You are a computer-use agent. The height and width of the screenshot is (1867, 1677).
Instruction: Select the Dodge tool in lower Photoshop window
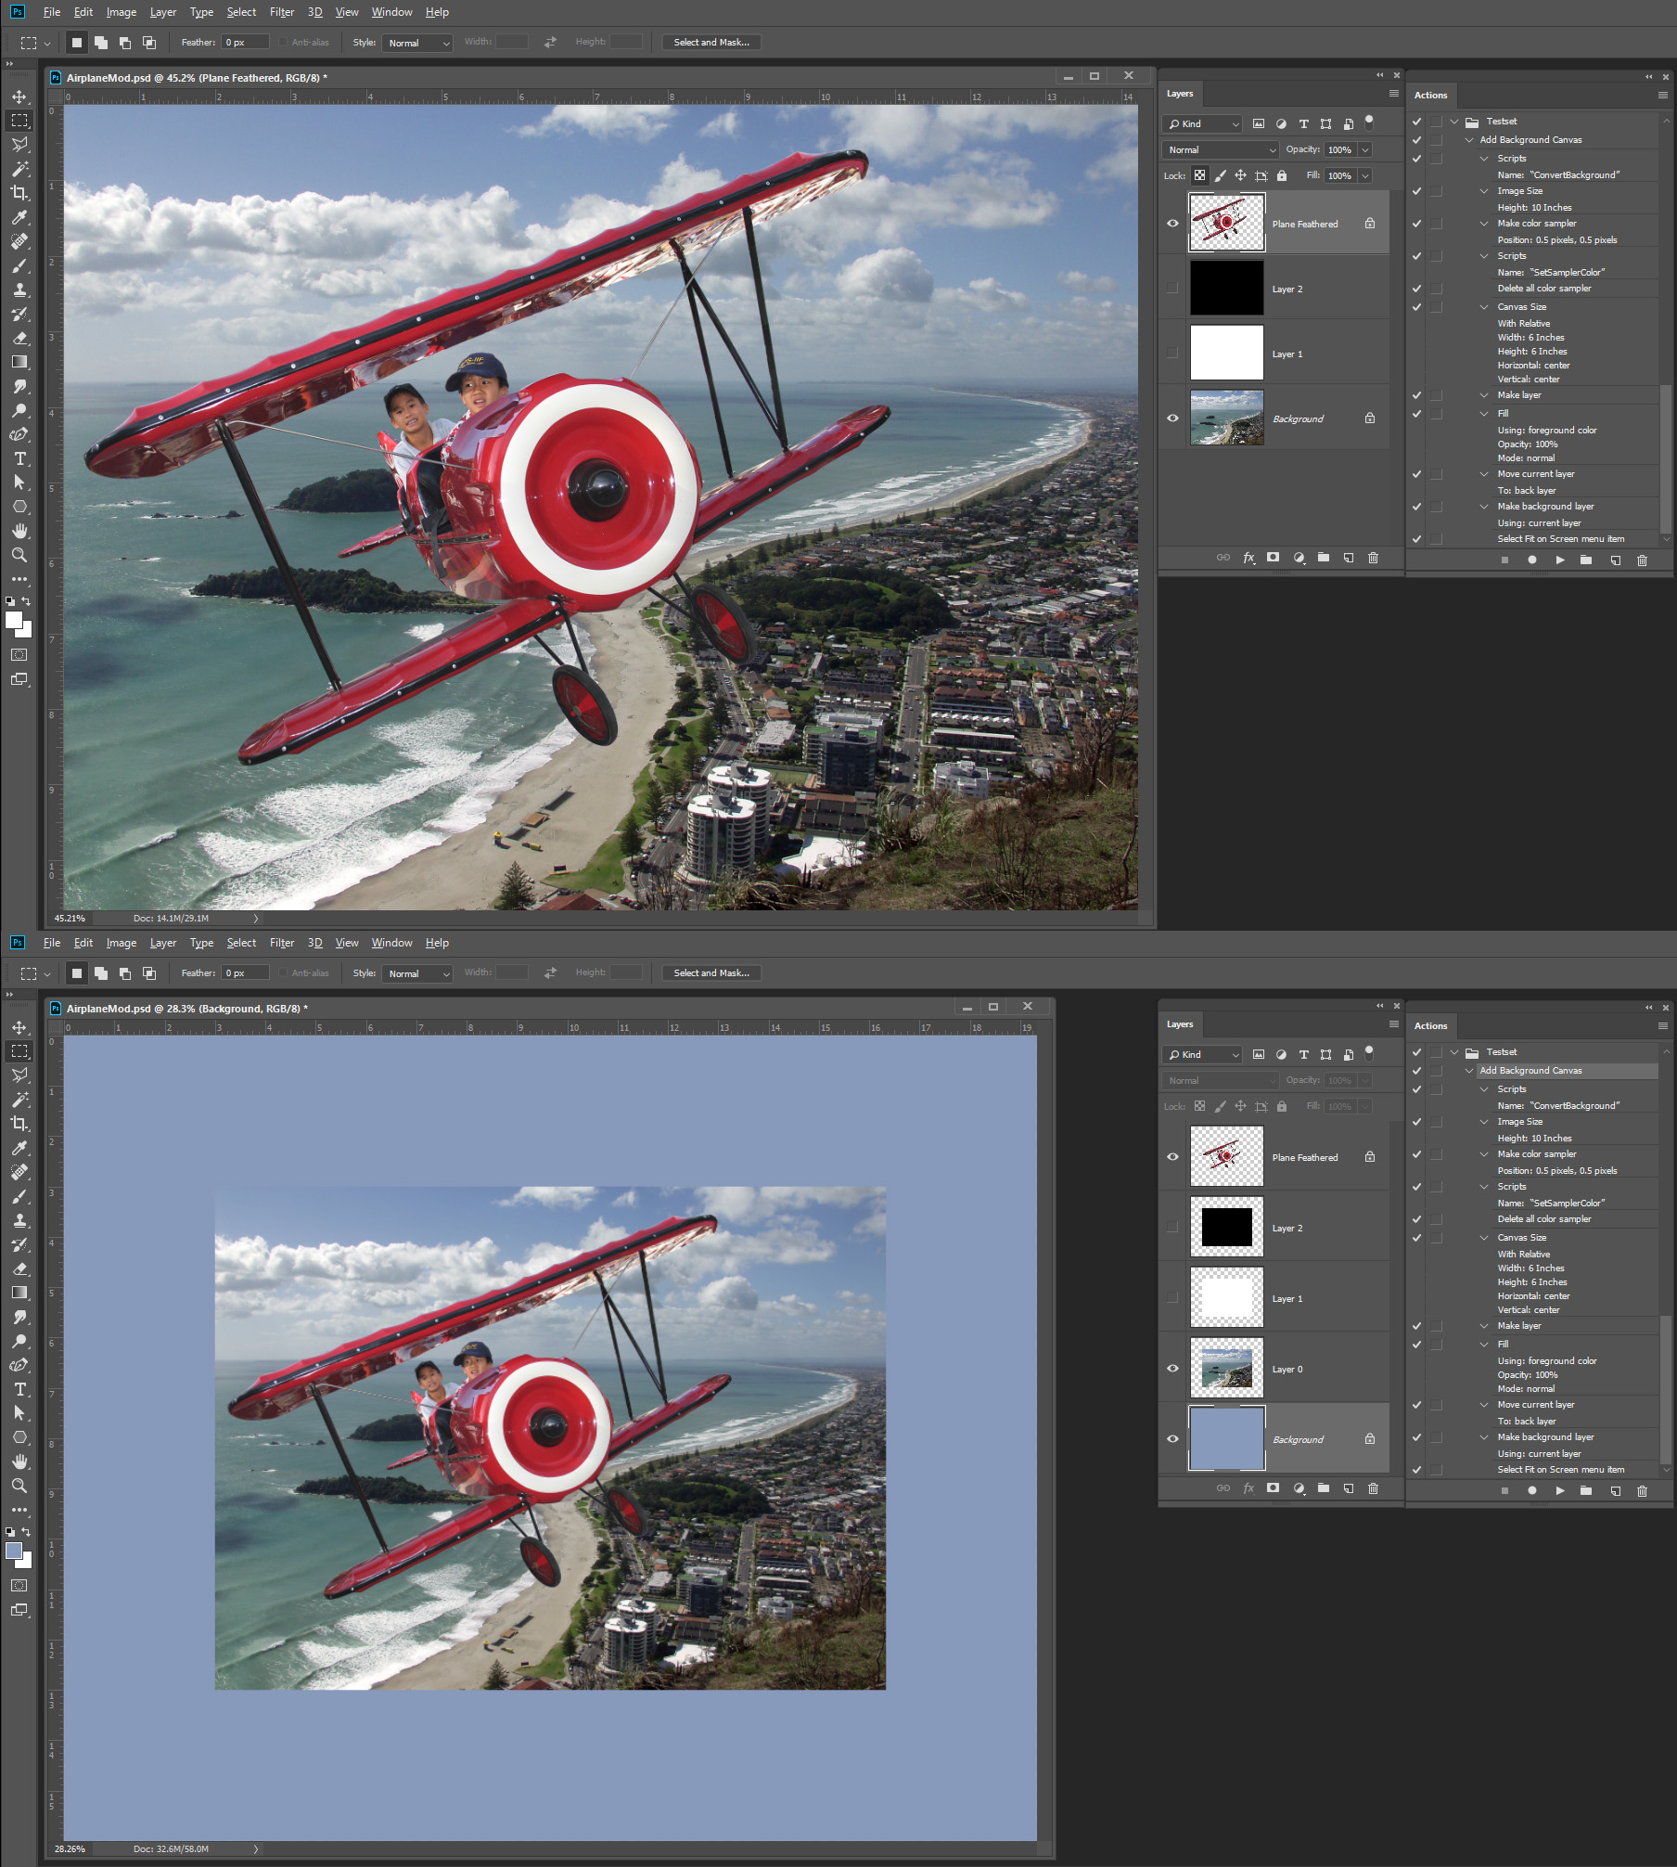tap(19, 1341)
